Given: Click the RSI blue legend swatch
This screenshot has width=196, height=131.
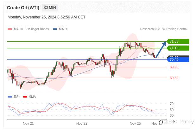Looking at the screenshot, I should (x=10, y=97).
